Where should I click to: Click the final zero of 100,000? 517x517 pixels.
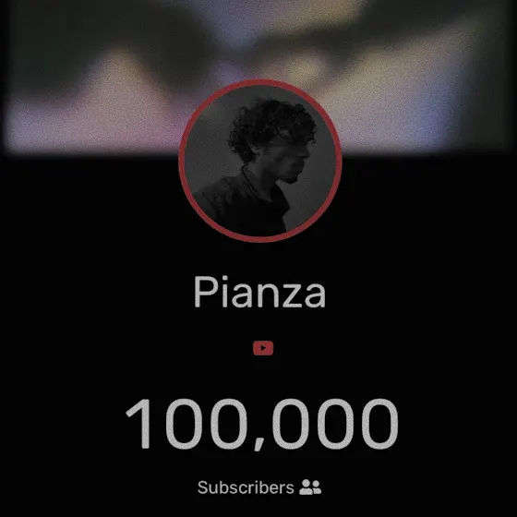pos(379,424)
